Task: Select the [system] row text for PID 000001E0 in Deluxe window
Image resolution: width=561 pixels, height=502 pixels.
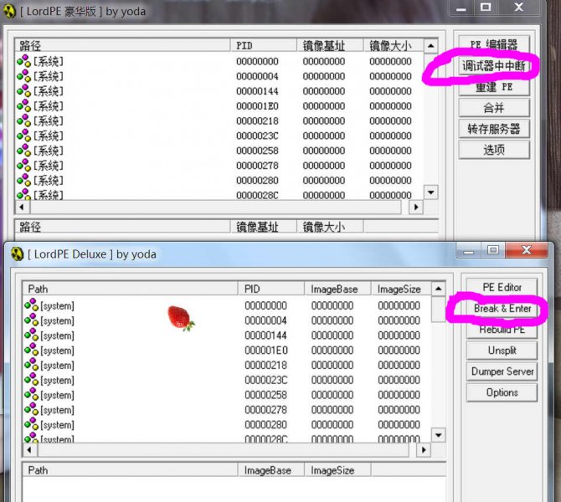Action: [57, 351]
